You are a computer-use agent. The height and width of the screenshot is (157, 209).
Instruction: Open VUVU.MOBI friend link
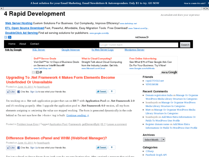tap(152, 84)
